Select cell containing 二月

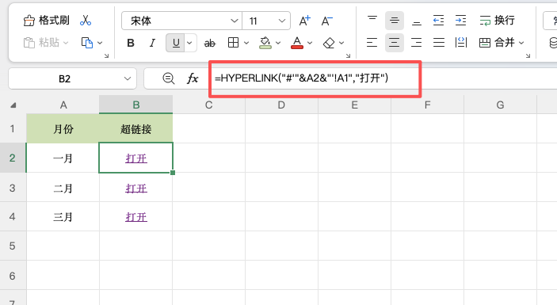click(63, 188)
